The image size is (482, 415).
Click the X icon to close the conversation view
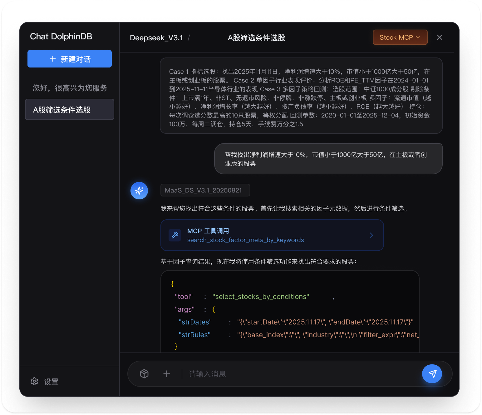[440, 37]
